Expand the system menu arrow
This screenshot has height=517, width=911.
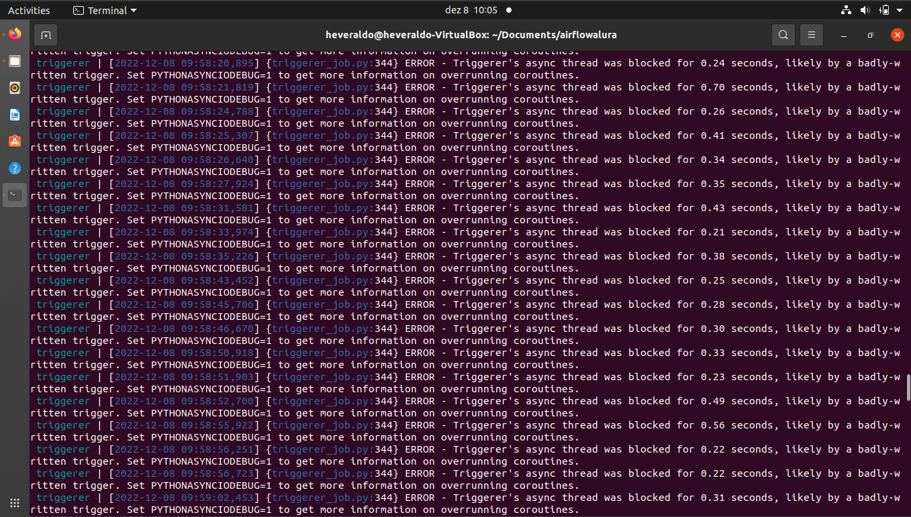[x=900, y=10]
